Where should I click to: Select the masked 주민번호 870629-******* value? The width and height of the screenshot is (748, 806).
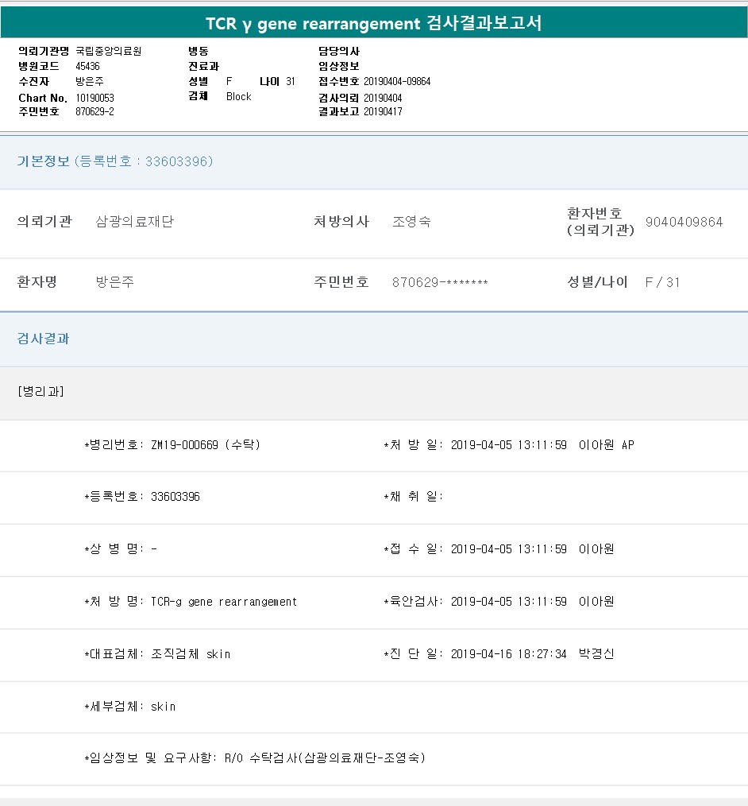(440, 283)
